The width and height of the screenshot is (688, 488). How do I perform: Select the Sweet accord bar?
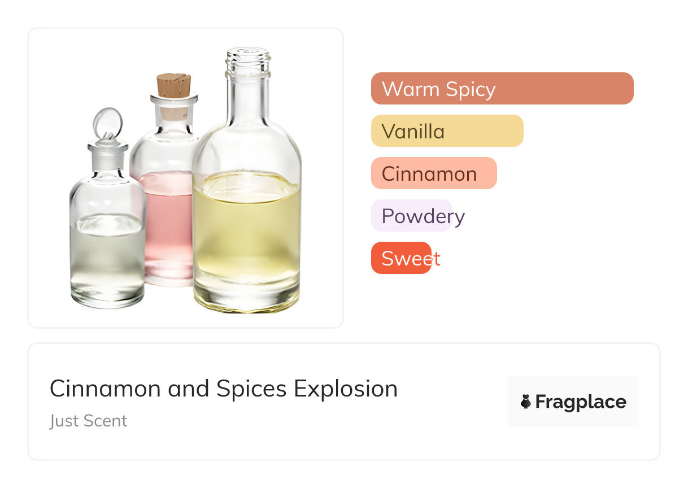(x=401, y=258)
